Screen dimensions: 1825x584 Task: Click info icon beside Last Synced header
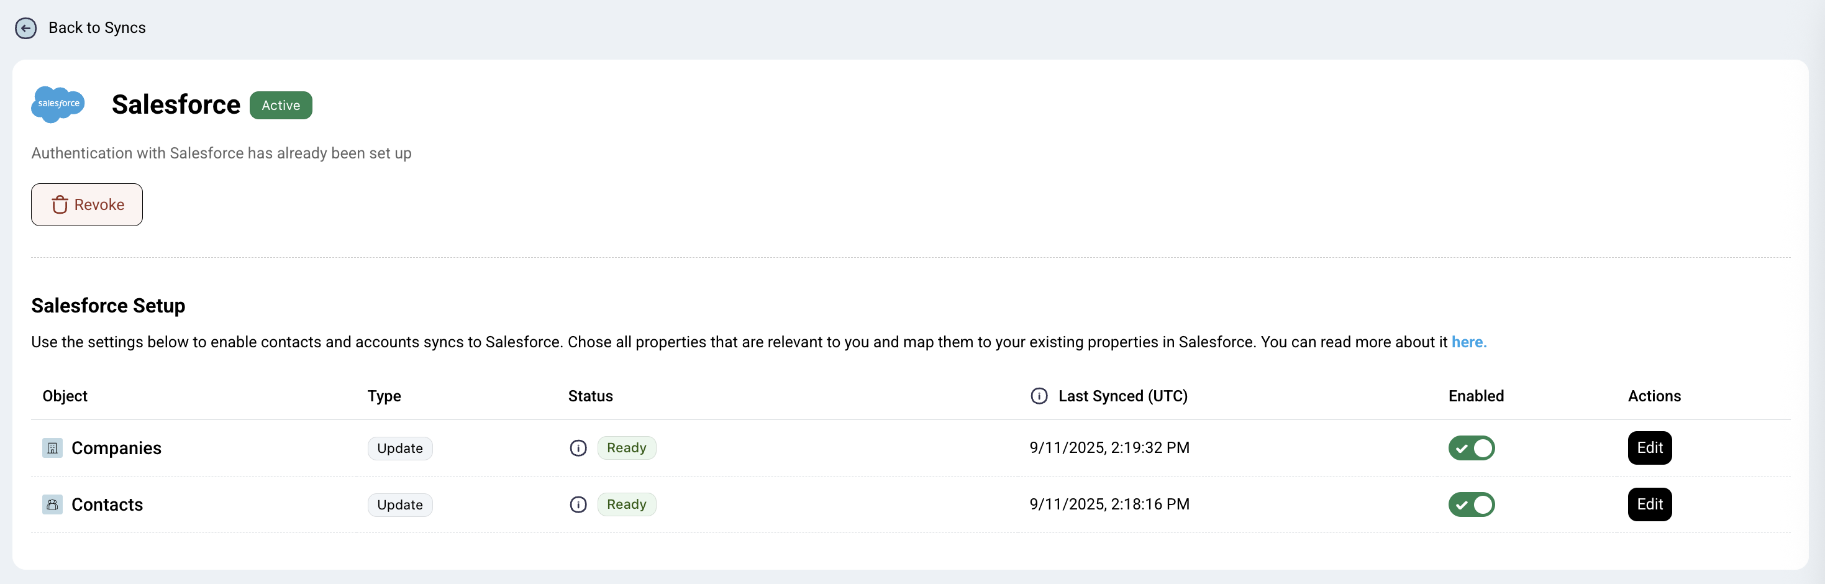(x=1039, y=396)
